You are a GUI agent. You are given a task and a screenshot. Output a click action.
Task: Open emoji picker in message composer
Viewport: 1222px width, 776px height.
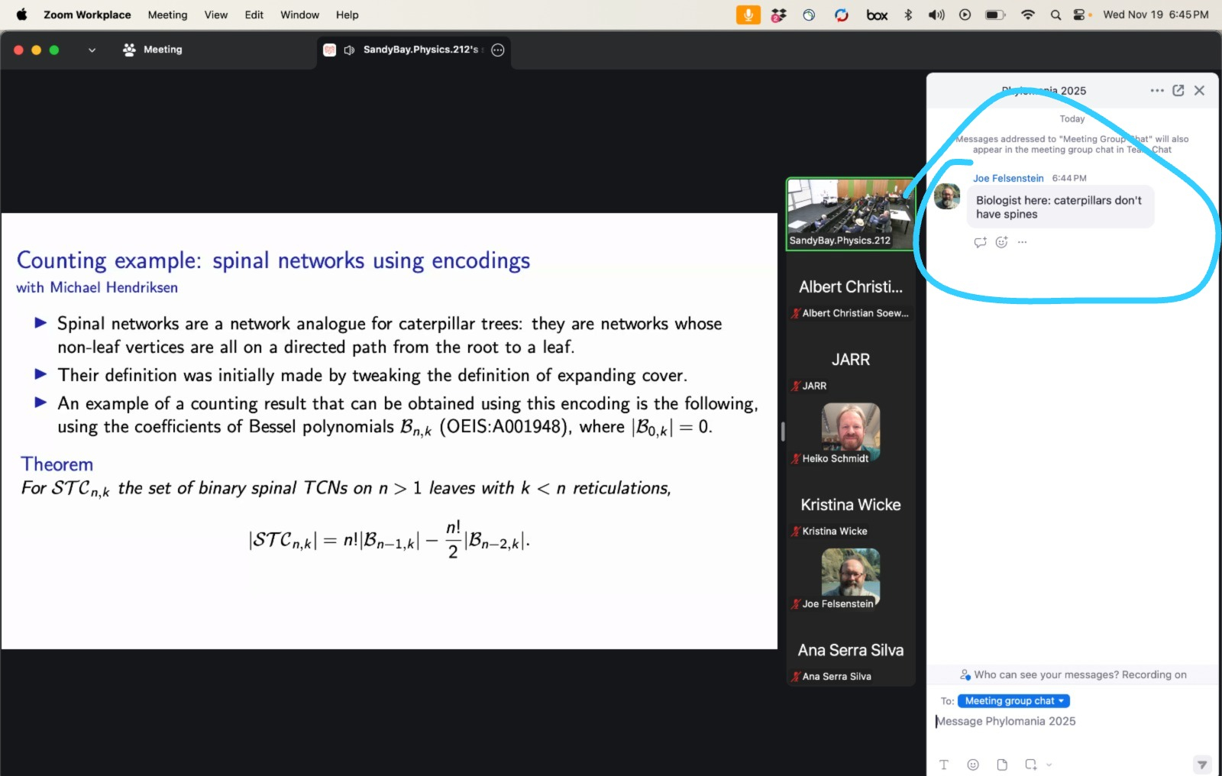[x=973, y=765]
